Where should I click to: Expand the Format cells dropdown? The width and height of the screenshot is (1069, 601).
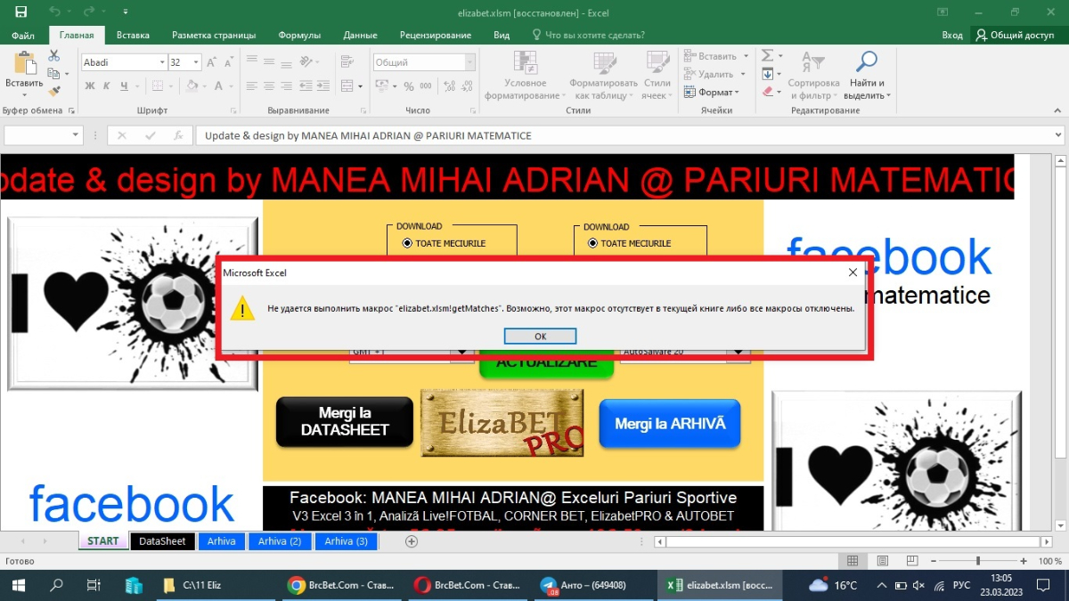(736, 93)
